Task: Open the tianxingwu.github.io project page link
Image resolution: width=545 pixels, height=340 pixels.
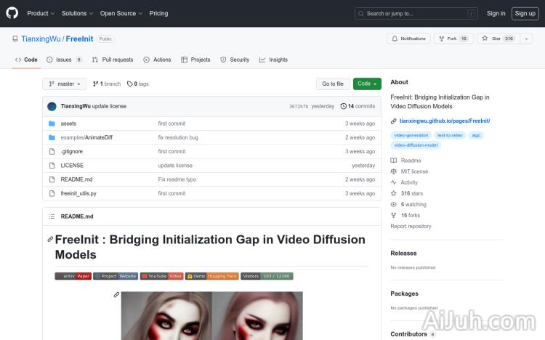Action: pos(444,121)
